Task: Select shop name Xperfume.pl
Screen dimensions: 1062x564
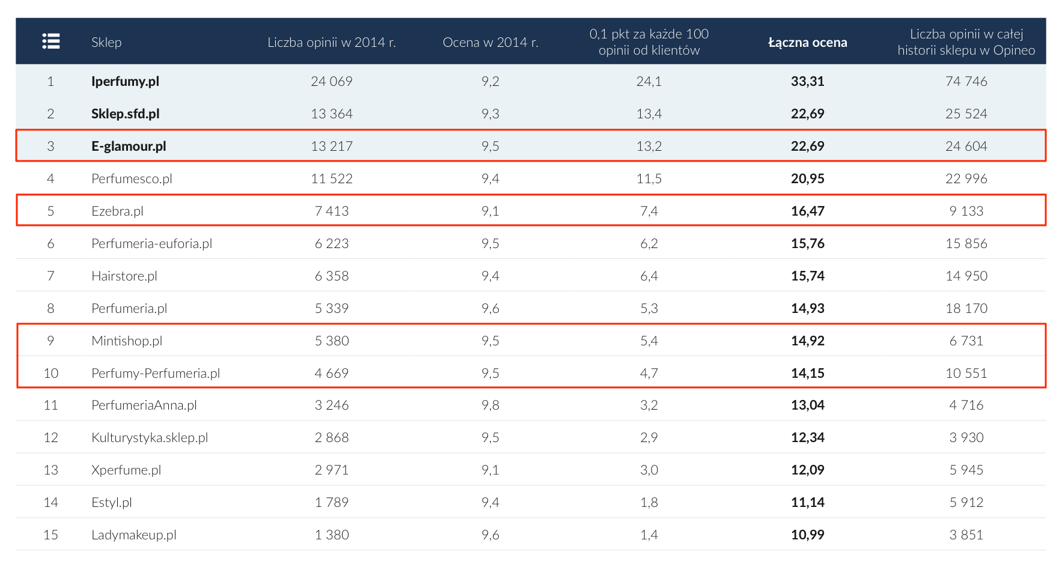Action: [x=126, y=470]
